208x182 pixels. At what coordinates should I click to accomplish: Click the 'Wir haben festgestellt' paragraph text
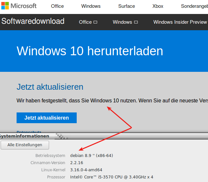click(x=112, y=100)
